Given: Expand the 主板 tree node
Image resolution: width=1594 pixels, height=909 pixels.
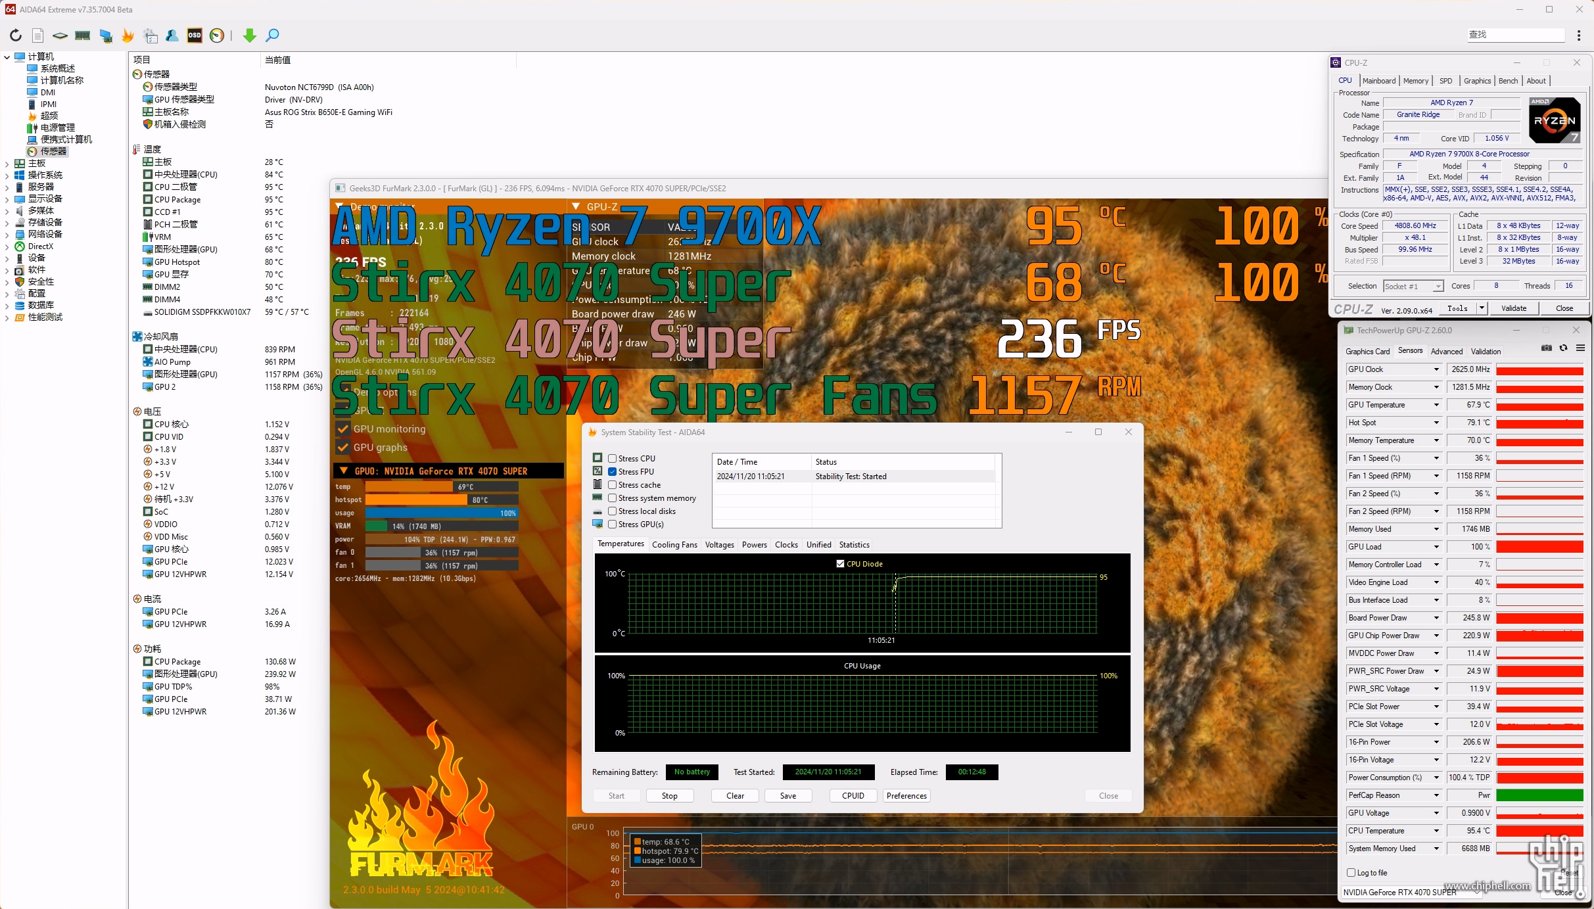Looking at the screenshot, I should [x=7, y=164].
